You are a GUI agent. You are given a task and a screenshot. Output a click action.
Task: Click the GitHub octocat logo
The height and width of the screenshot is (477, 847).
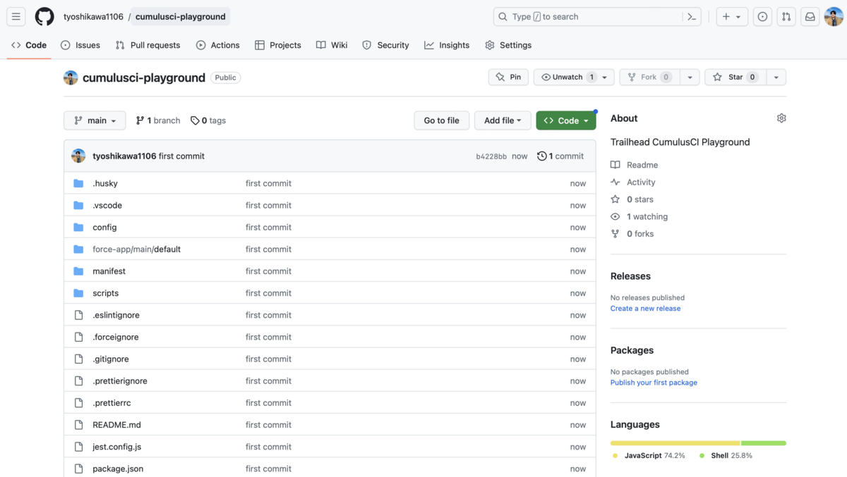(44, 17)
